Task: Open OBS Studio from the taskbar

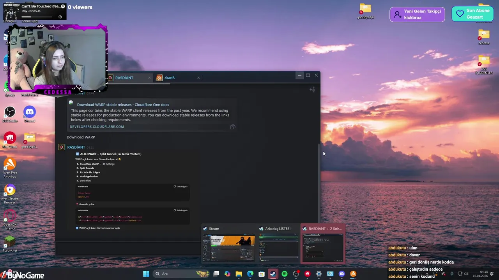Action: [296, 274]
